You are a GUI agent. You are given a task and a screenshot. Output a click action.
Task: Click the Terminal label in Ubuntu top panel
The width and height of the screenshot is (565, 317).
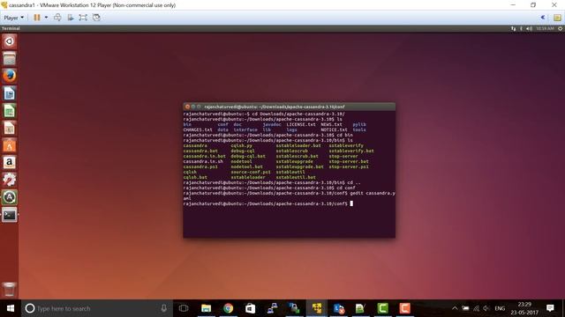click(x=11, y=28)
